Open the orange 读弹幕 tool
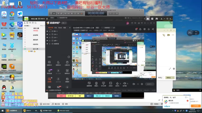 click(x=49, y=80)
